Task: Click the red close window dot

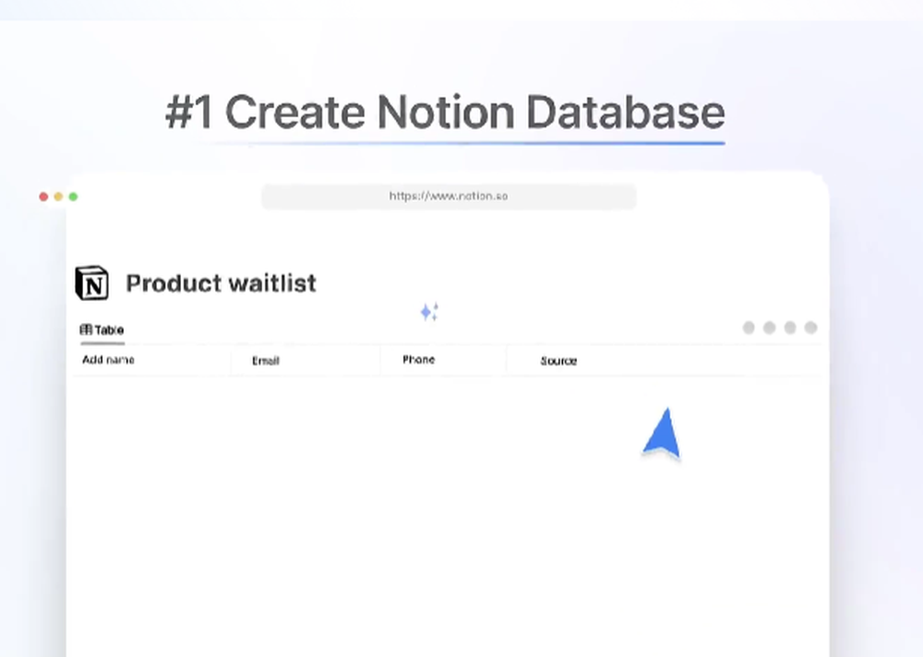Action: click(43, 197)
